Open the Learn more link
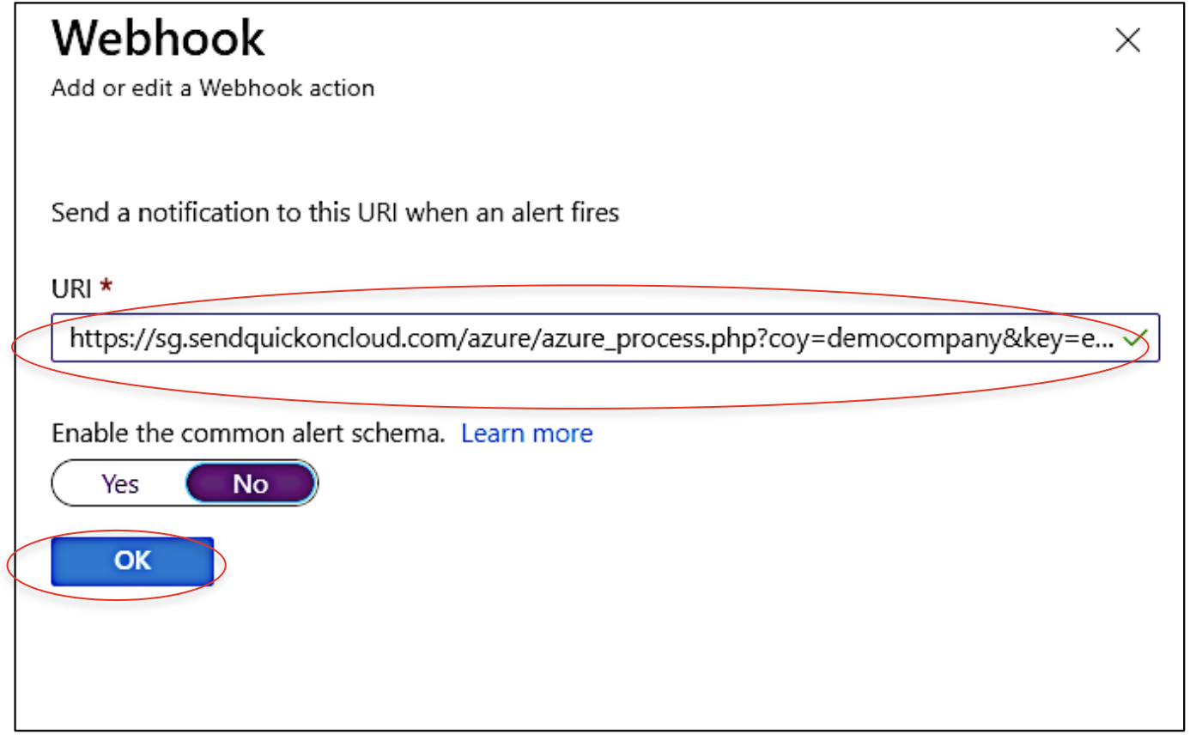Screen dimensions: 1190x740 (x=526, y=434)
